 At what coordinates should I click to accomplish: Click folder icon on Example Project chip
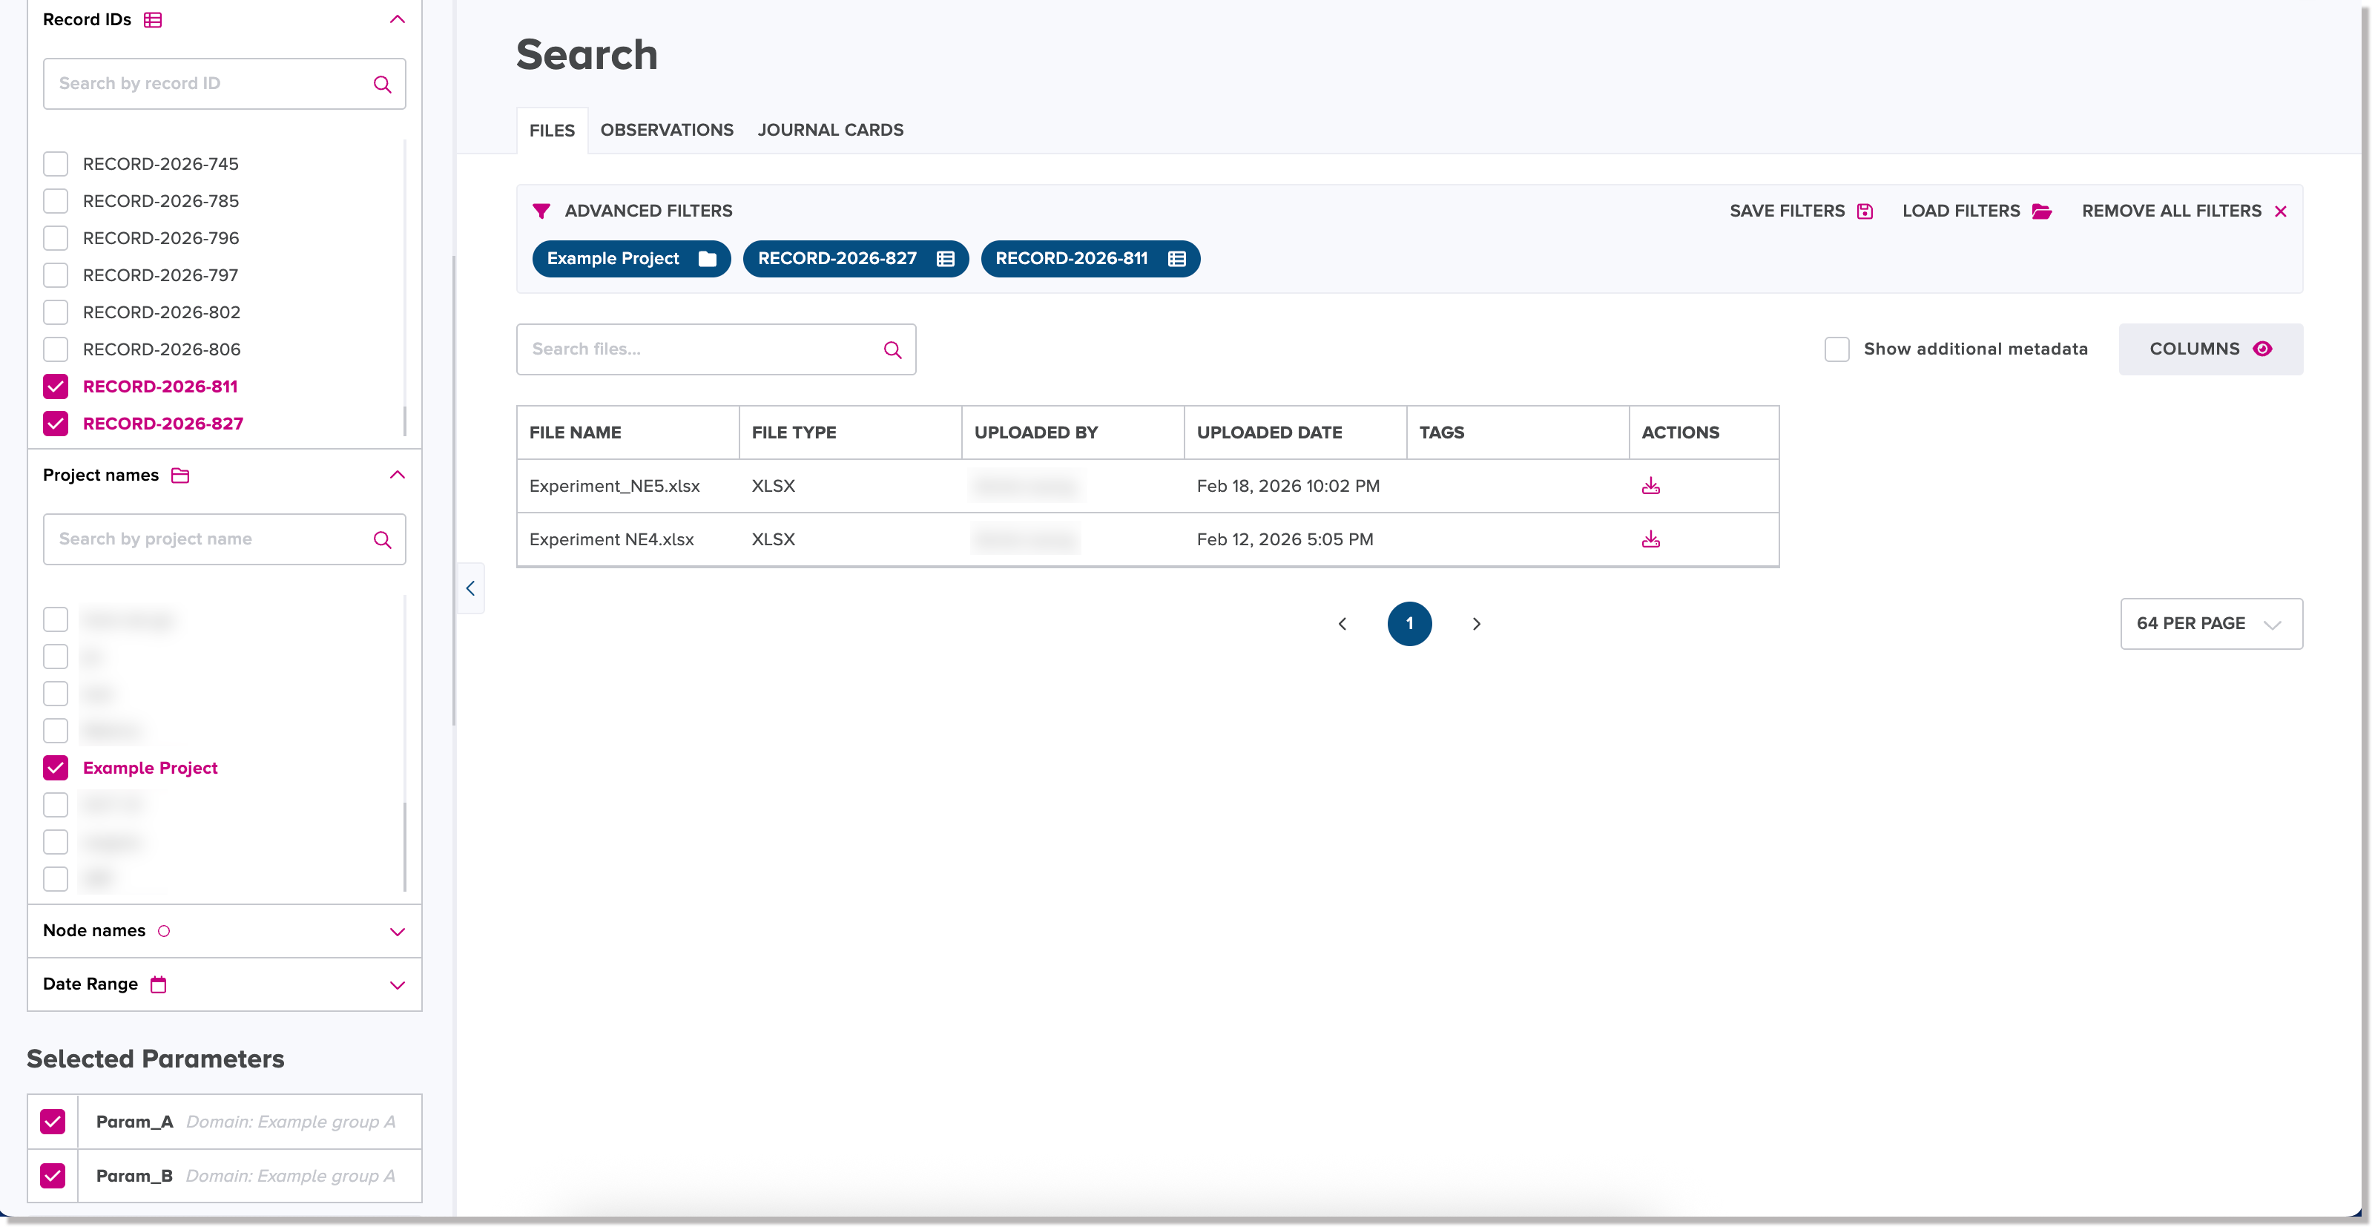707,259
